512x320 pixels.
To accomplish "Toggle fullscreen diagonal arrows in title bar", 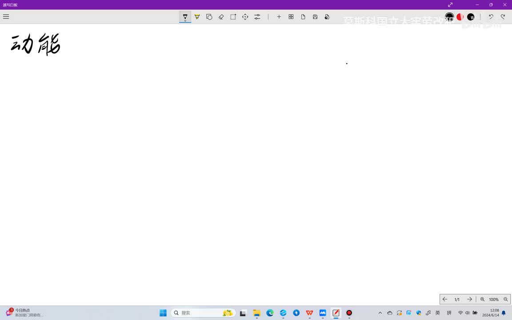I will 450,4.
